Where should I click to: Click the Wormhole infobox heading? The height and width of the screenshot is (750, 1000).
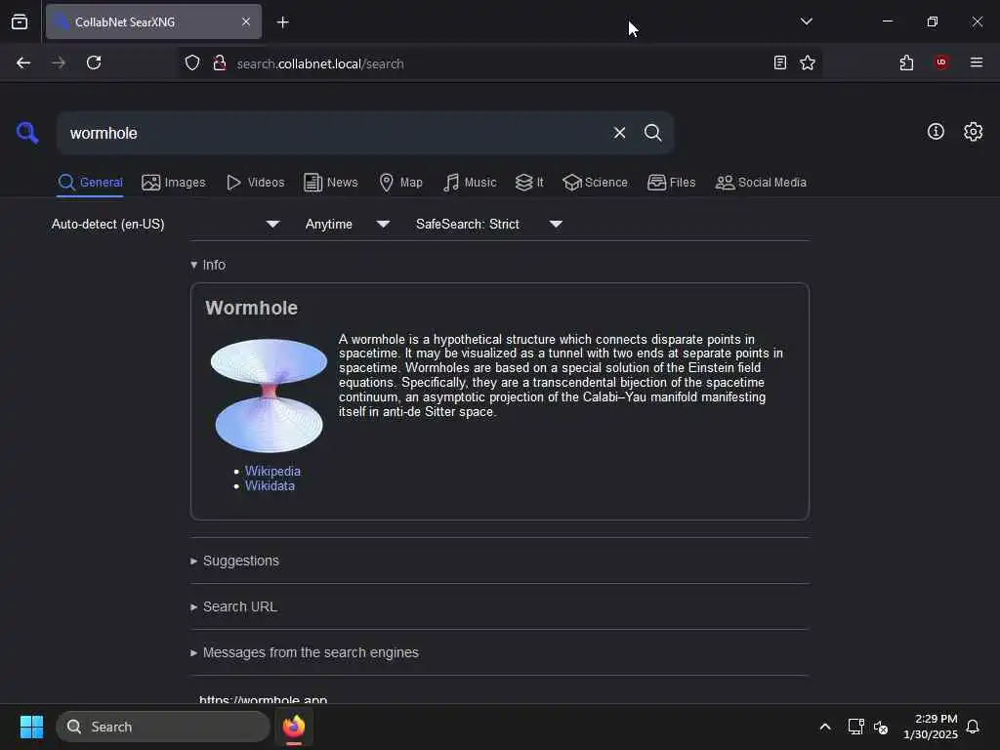251,308
